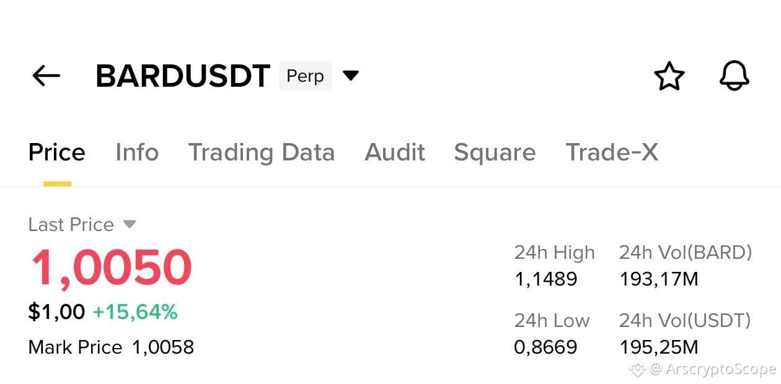The image size is (781, 384).
Task: Tap the 24h Vol(BARD) 193,17M figure
Action: [x=659, y=279]
